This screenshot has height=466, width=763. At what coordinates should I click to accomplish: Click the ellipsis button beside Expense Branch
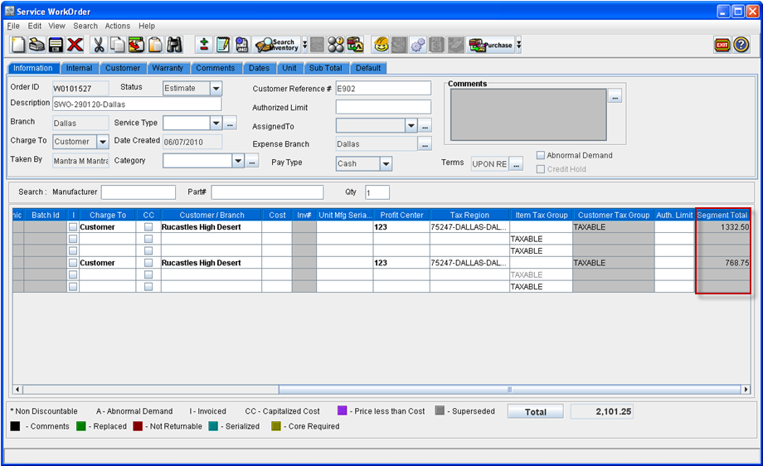click(425, 144)
